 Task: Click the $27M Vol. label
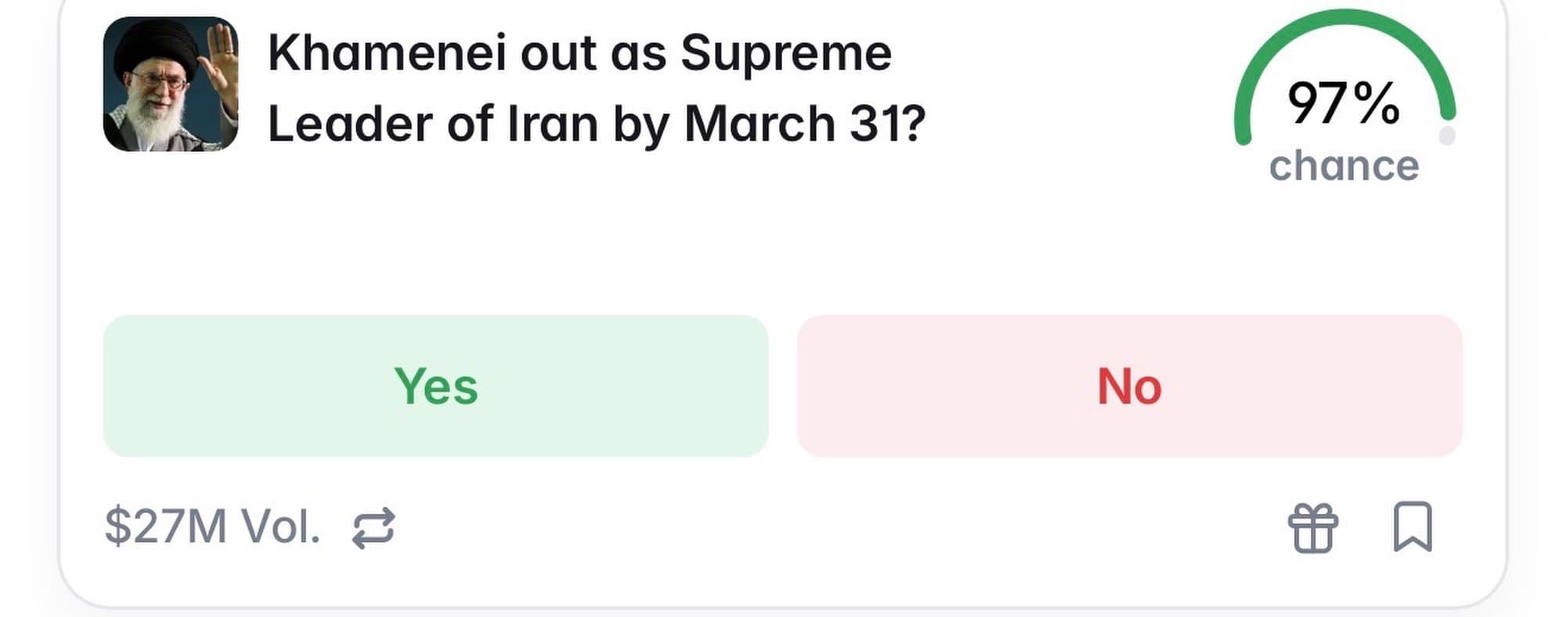[x=212, y=526]
